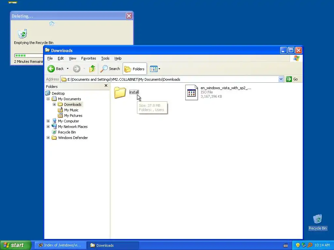This screenshot has height=250, width=334.
Task: Click the Desktop icon in folder tree
Action: tap(48, 93)
